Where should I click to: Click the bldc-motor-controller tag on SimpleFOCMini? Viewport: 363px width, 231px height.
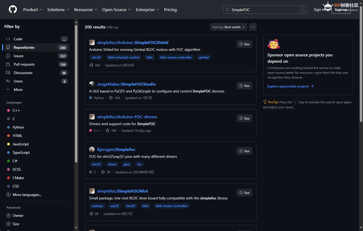[172, 206]
